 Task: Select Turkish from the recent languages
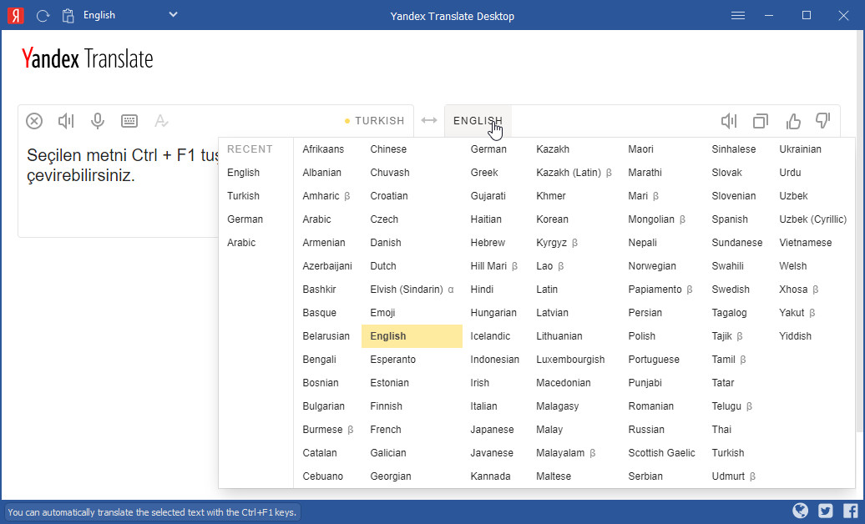point(243,196)
